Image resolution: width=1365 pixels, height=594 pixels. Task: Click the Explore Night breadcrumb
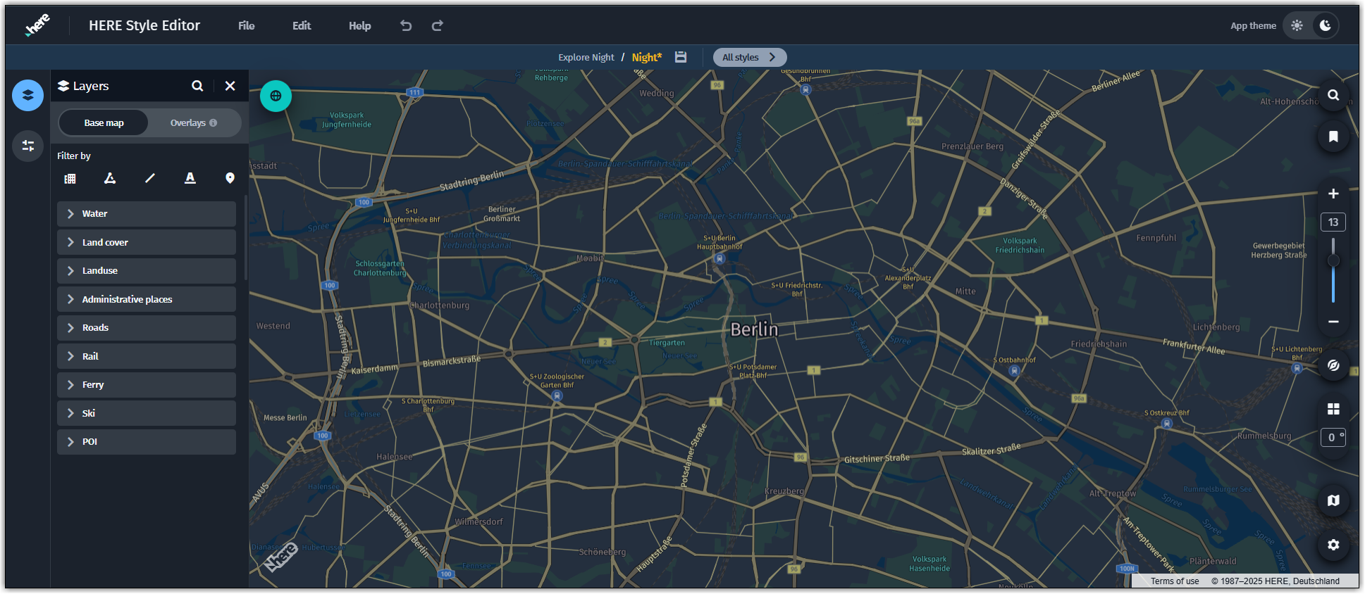586,57
